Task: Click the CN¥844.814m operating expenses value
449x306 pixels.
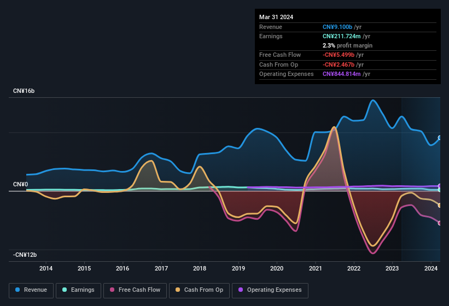Action: click(342, 74)
